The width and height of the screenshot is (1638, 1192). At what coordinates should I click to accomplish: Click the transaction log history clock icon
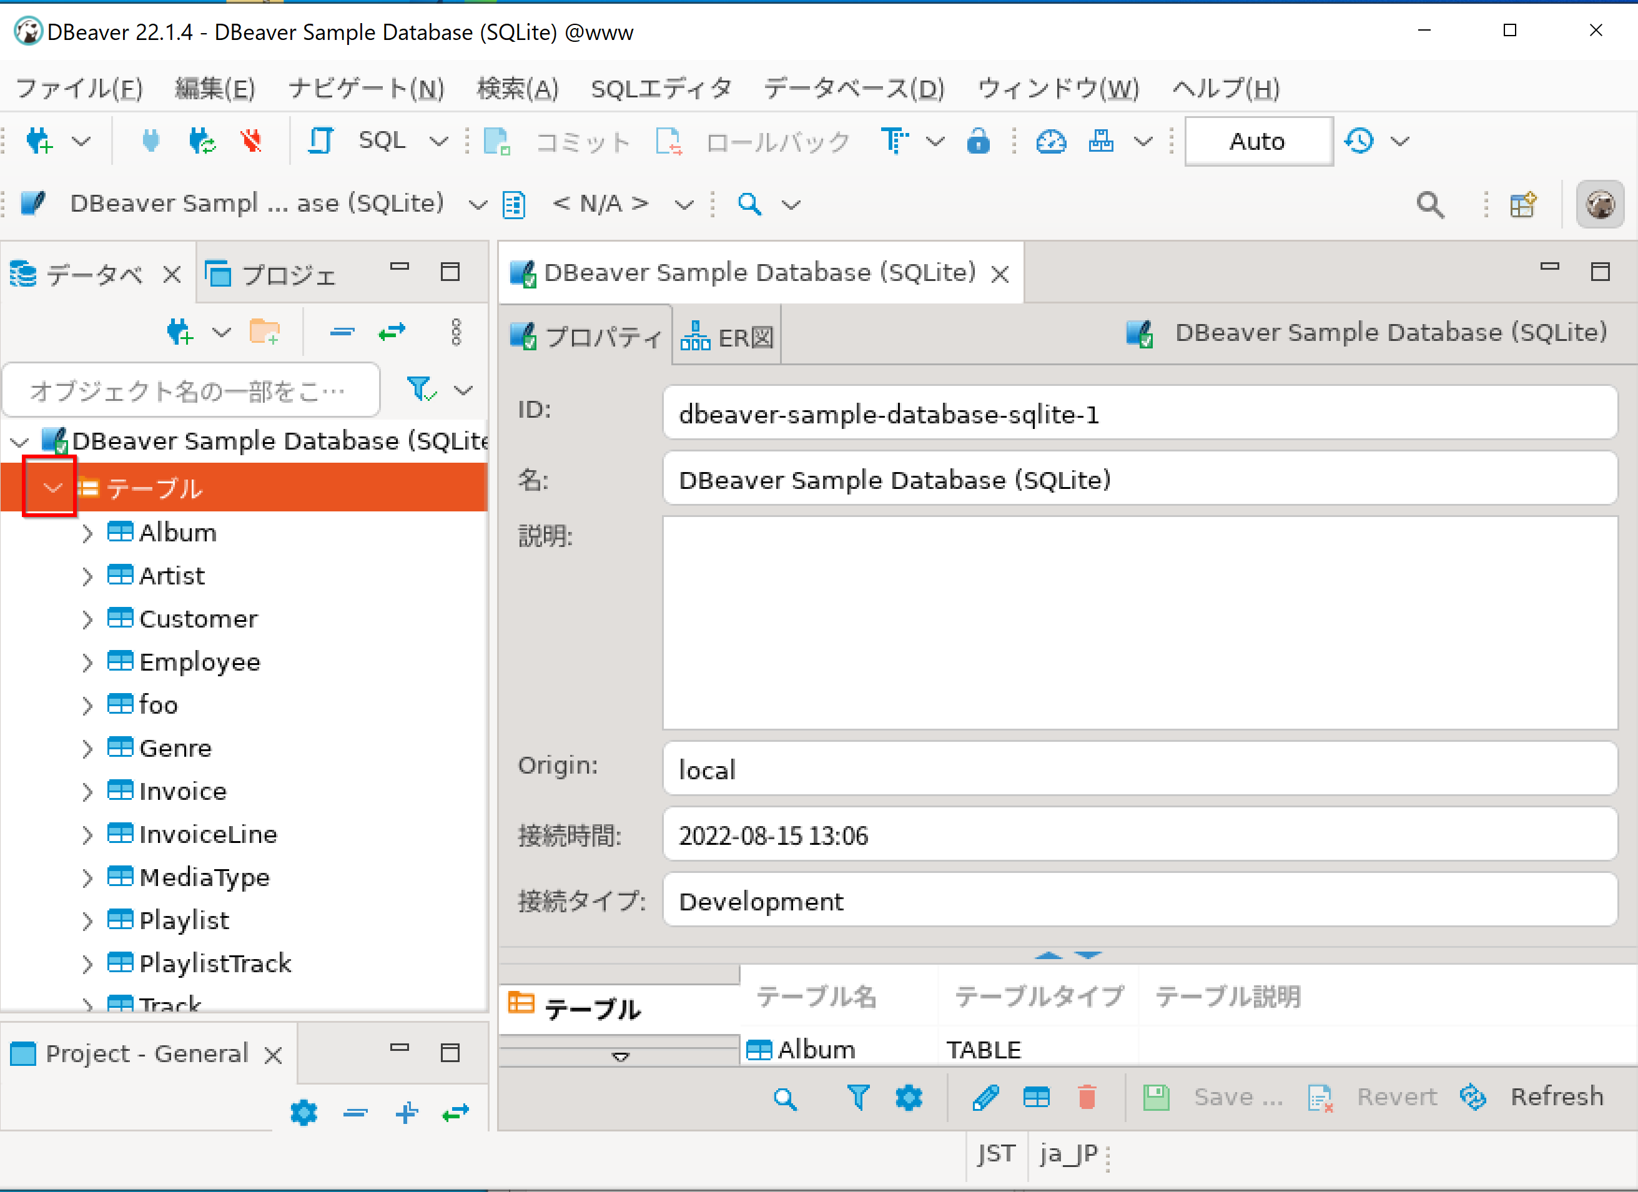1360,140
